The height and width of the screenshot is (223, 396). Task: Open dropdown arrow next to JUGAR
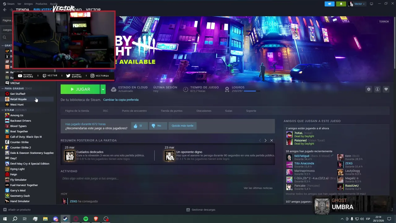pos(103,89)
